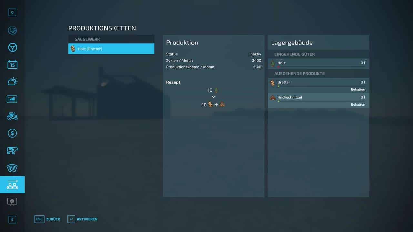413x232 pixels.
Task: Toggle Behalten output mode for Bretter
Action: pyautogui.click(x=358, y=90)
